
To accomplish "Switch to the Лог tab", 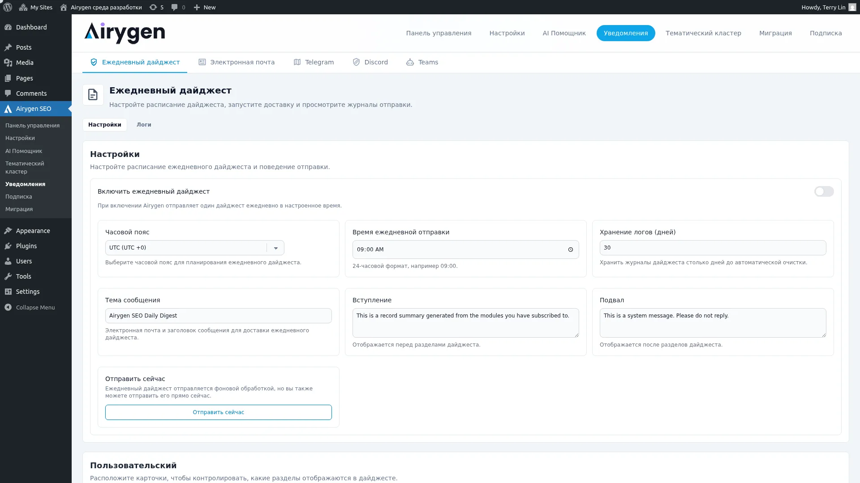I will [144, 125].
